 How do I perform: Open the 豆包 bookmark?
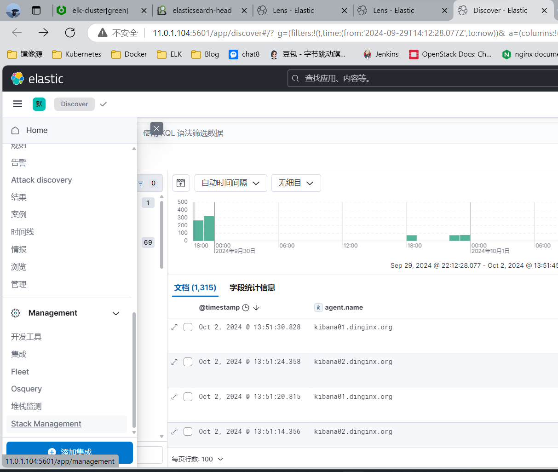pos(308,54)
